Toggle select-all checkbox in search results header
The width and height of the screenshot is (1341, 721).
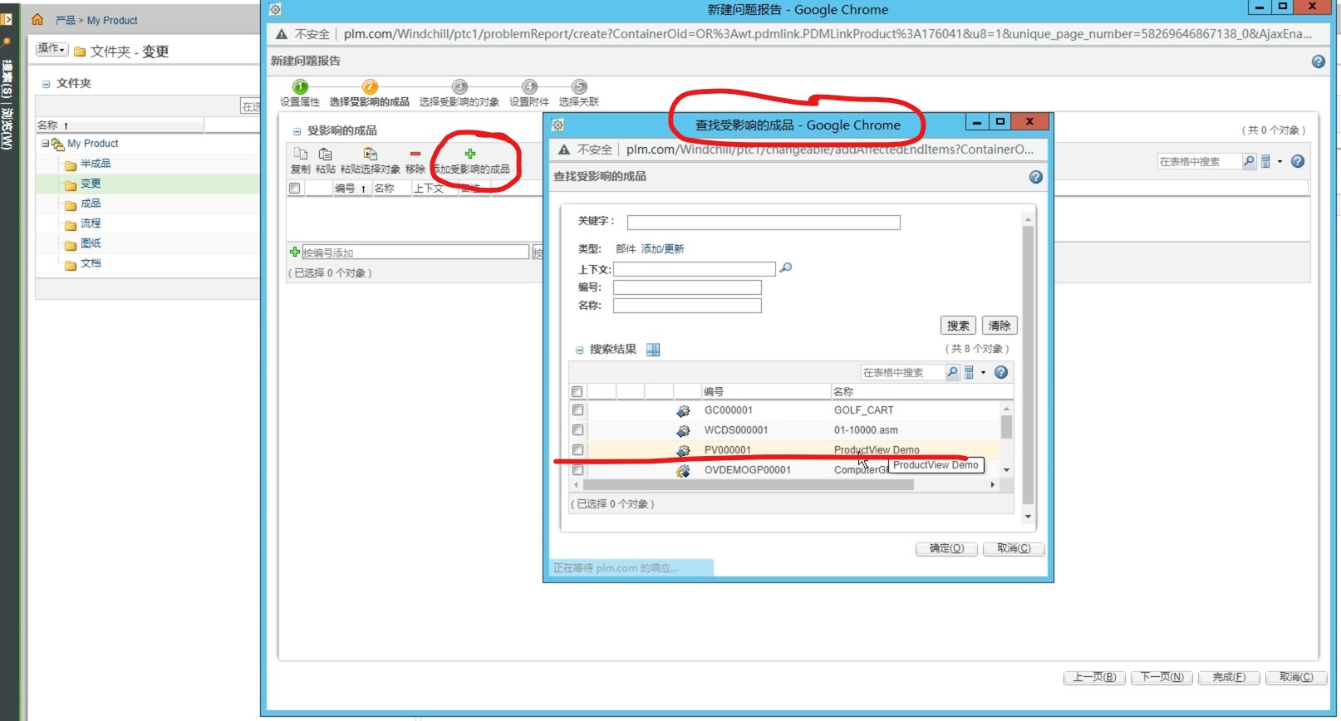[577, 391]
